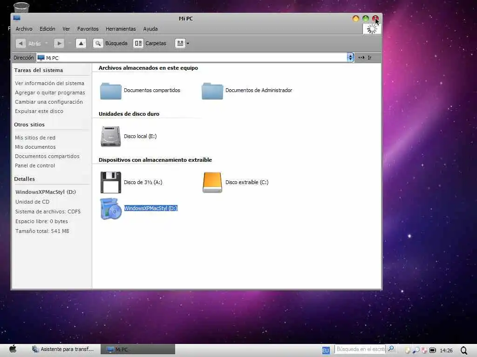Image resolution: width=477 pixels, height=357 pixels.
Task: Click the taskbar clock 14:26
Action: point(446,350)
